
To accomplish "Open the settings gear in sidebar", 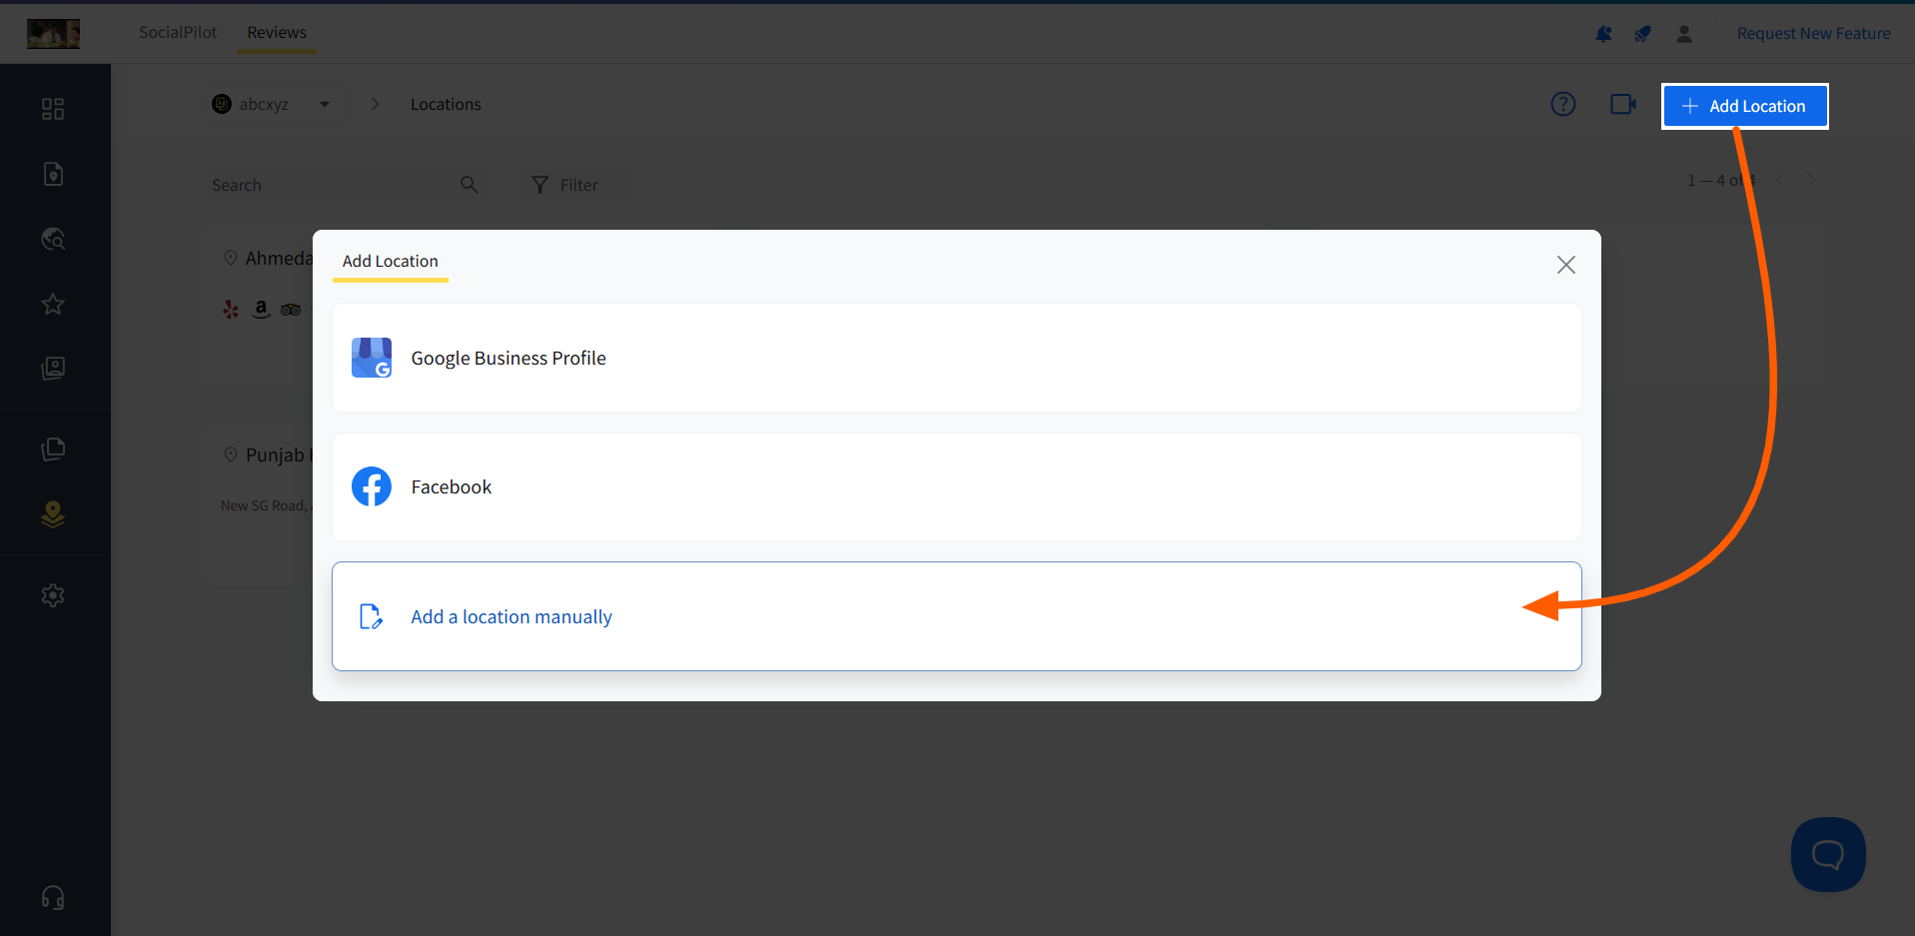I will (x=53, y=595).
